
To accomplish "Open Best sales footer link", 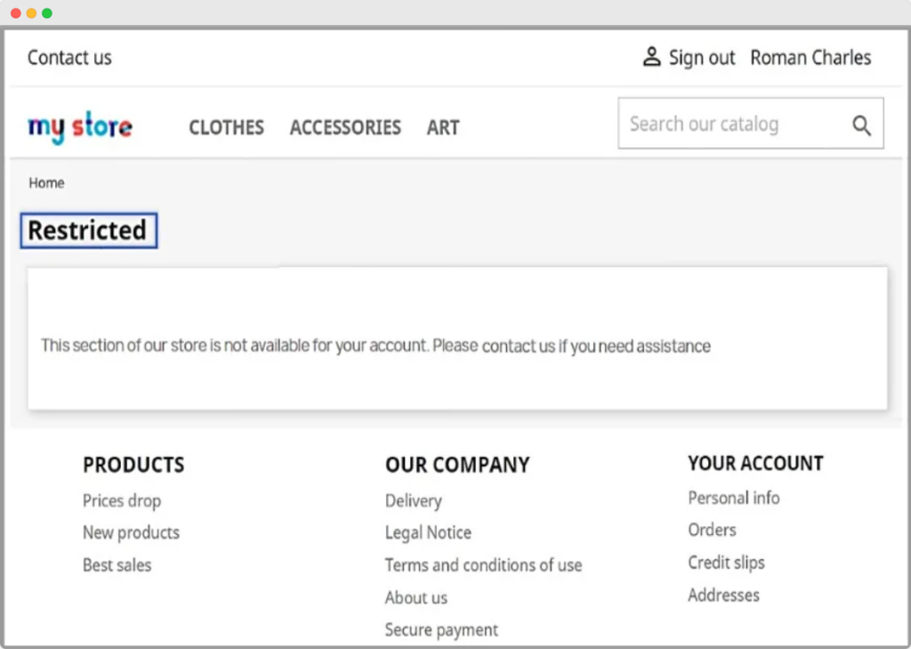I will (117, 564).
